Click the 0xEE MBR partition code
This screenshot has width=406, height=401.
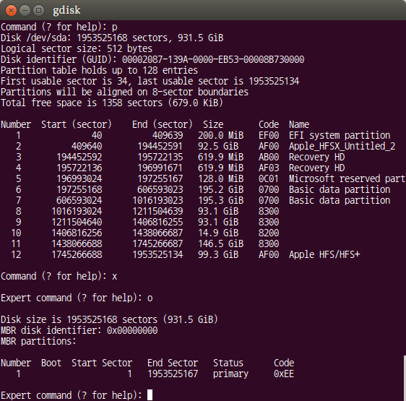tap(284, 374)
